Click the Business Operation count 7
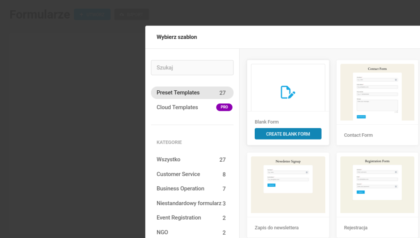Screen dimensions: 420x238 tap(224, 189)
